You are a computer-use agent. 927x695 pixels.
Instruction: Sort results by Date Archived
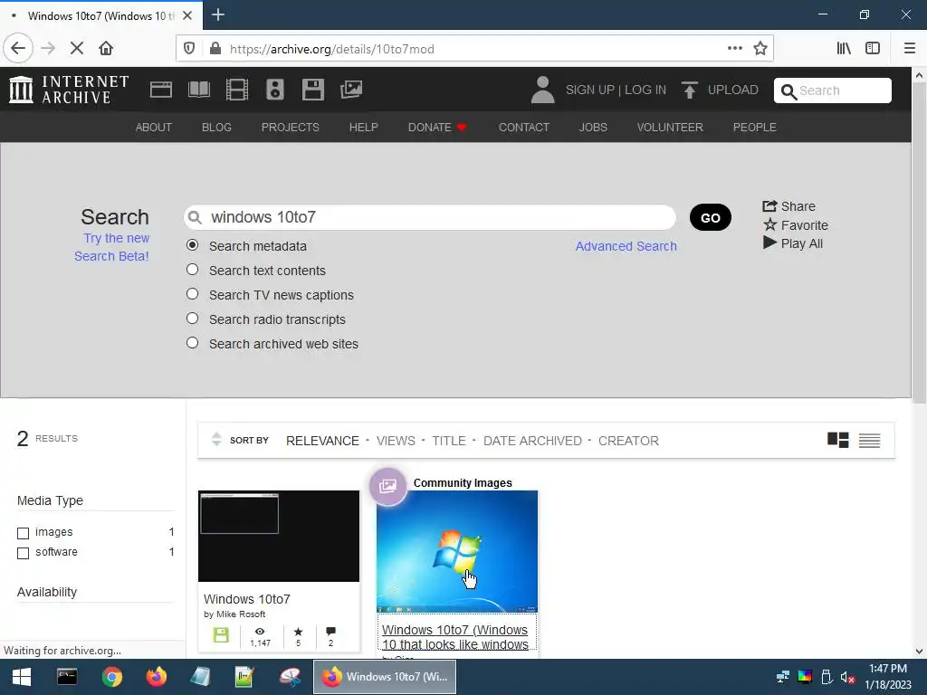532,441
